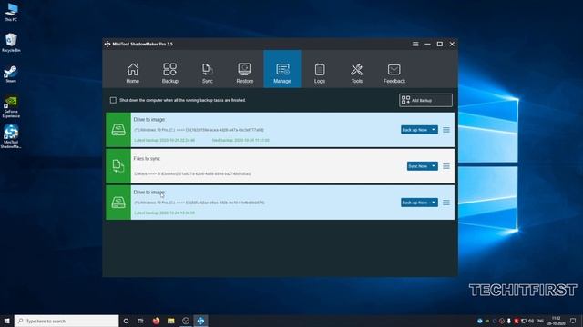Open the Logs tab
Screen dimensions: 583x327
tap(320, 73)
